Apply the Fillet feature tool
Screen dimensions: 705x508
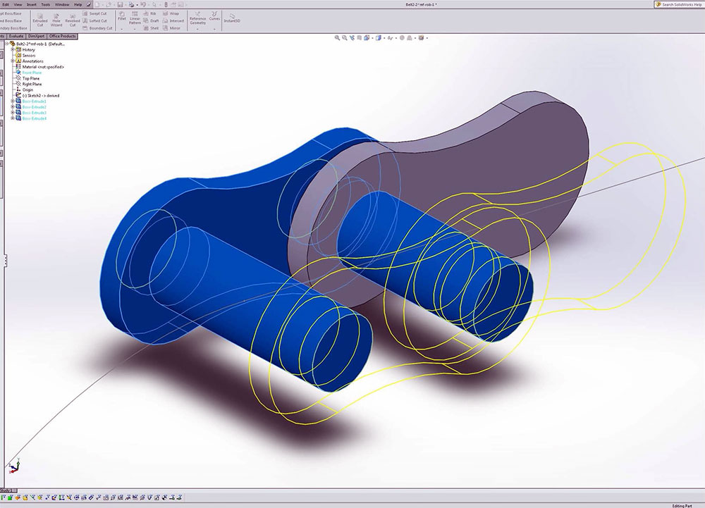click(x=121, y=17)
